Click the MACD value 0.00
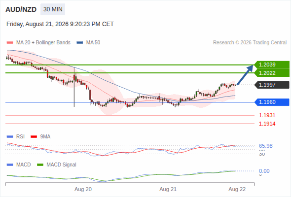Screen dimensions: 291x197 coord(264,171)
